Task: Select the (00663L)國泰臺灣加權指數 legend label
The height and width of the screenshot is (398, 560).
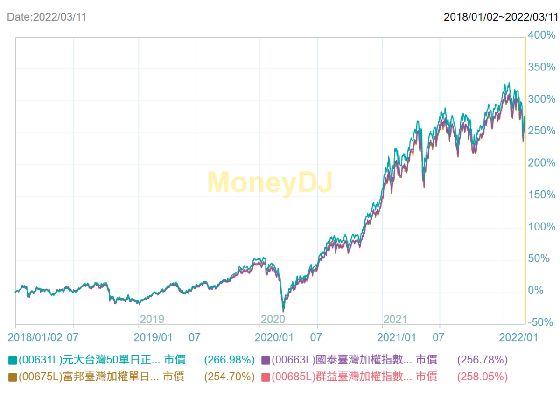Action: tap(342, 360)
